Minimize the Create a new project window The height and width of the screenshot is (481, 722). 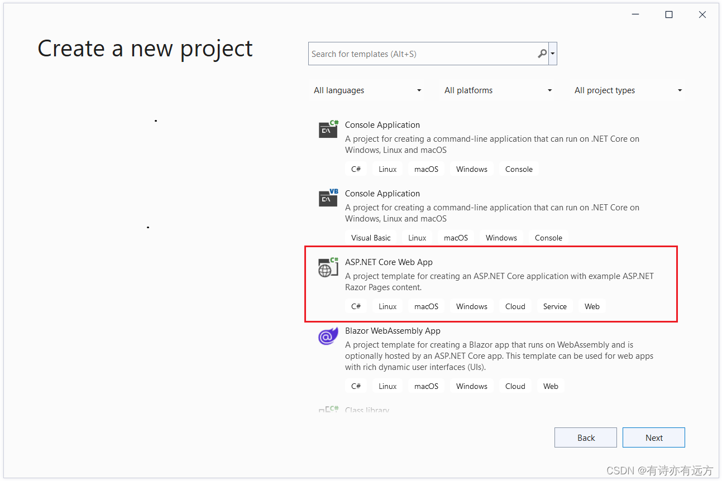click(635, 15)
